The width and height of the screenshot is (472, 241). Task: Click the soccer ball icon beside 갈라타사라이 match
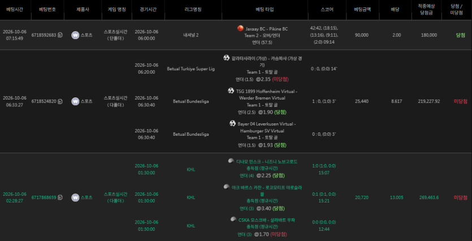[x=226, y=58]
